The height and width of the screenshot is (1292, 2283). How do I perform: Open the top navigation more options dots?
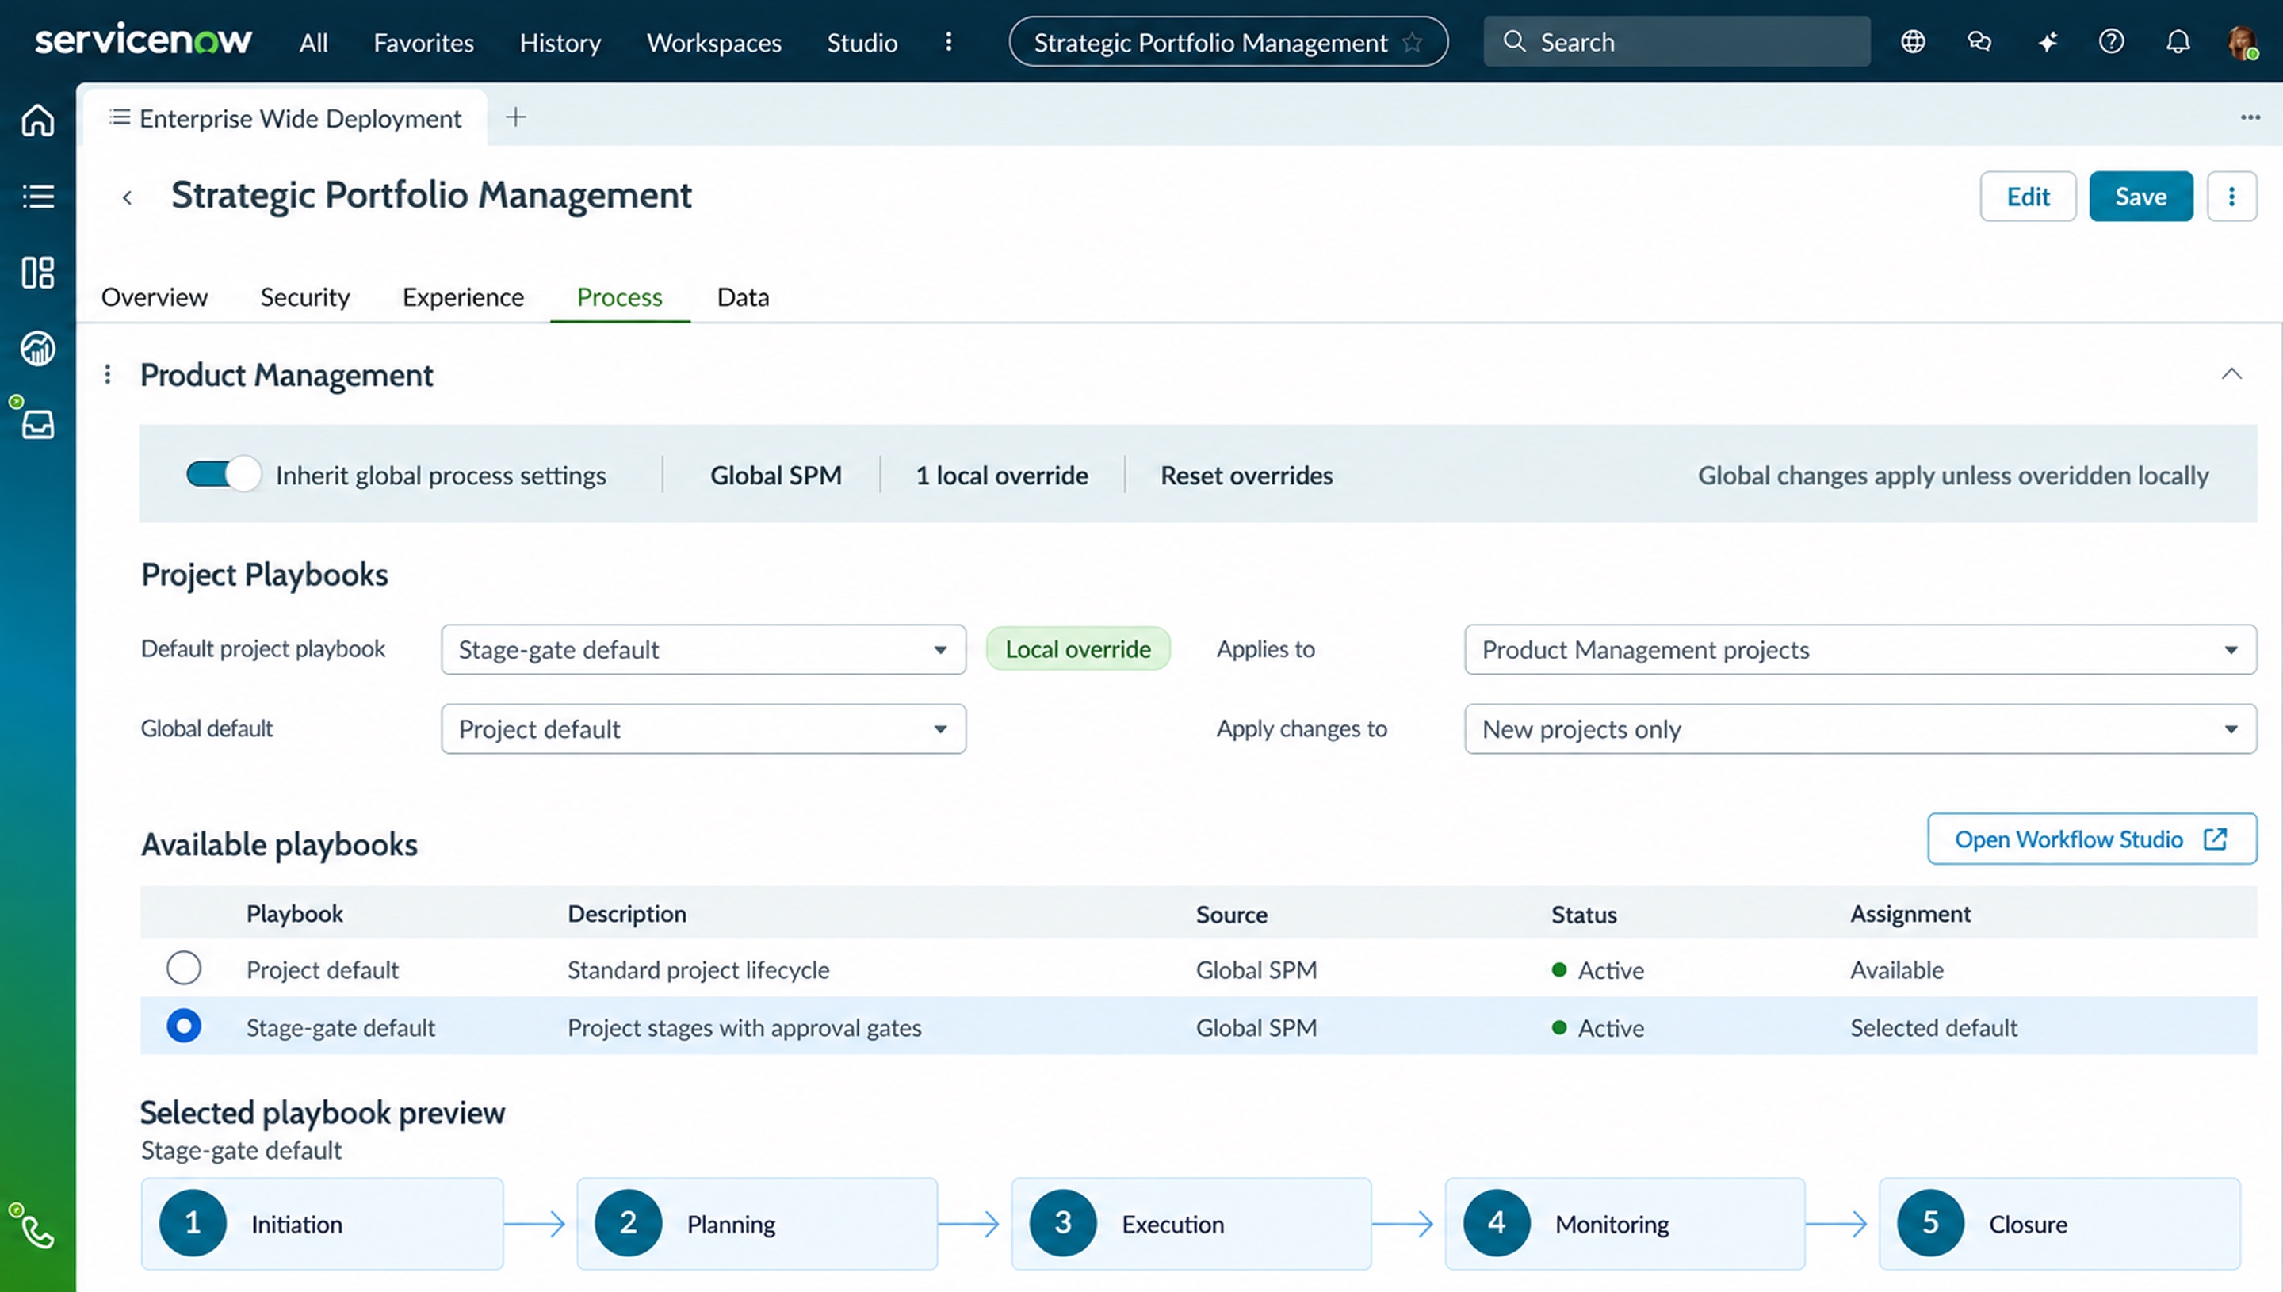pos(949,42)
